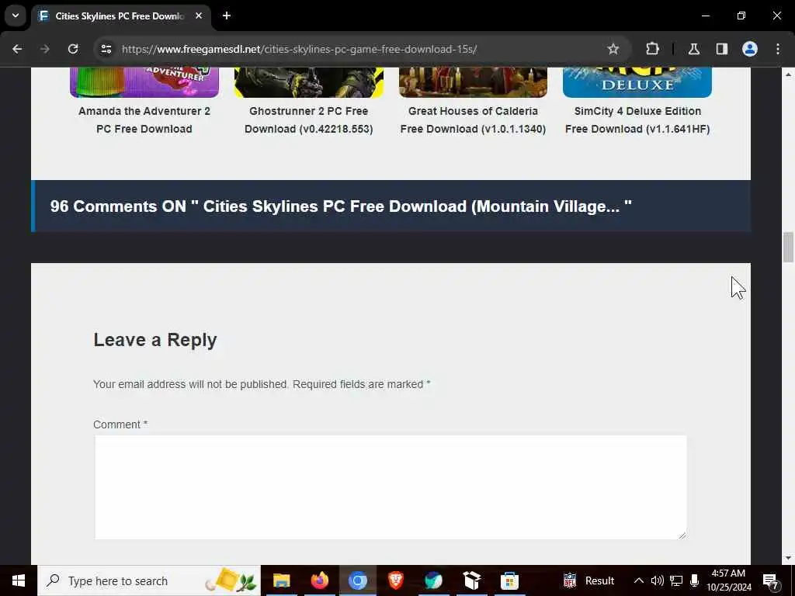Switch to Chrome in the taskbar

[x=357, y=580]
